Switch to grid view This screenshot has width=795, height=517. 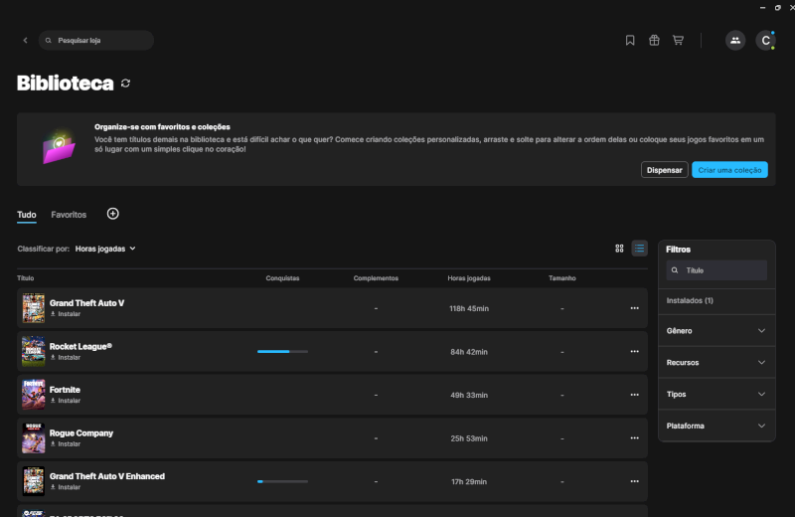point(619,249)
